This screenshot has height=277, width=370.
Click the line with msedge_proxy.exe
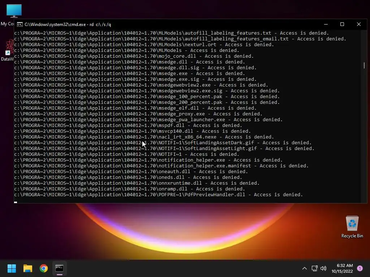point(138,114)
